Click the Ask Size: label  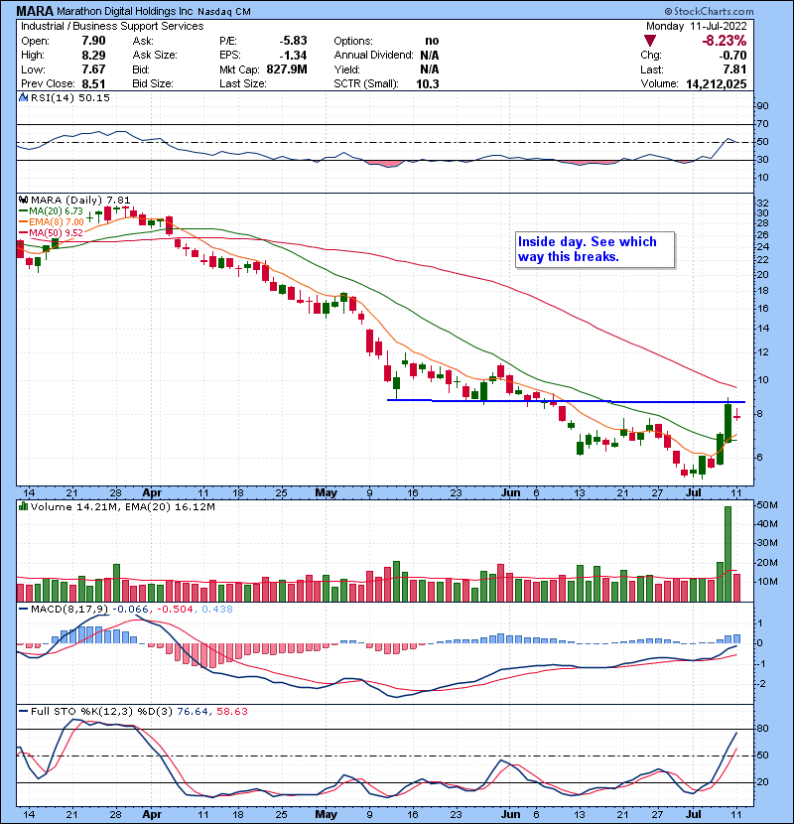click(x=155, y=56)
